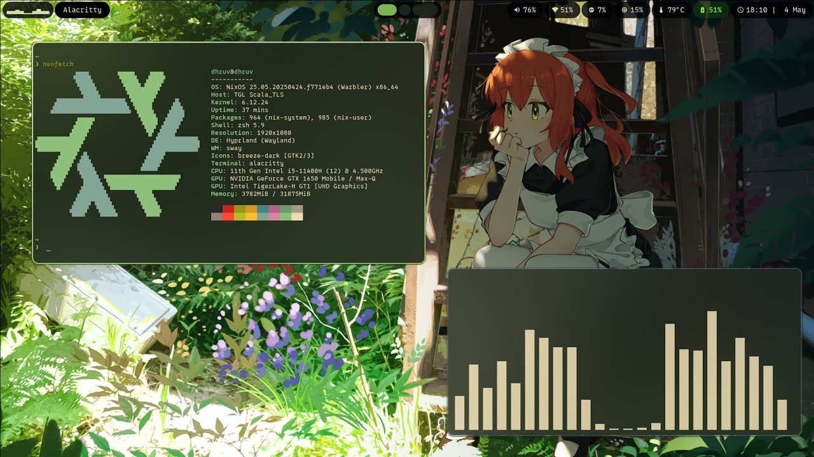Screen dimensions: 814x457
Task: Click the cream-colored block in neofetch palette
Action: (x=297, y=216)
